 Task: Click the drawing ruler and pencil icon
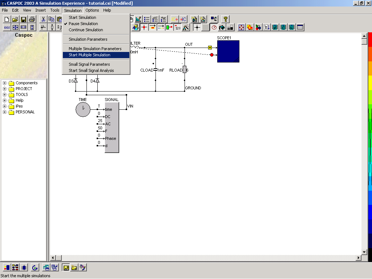pos(138,19)
